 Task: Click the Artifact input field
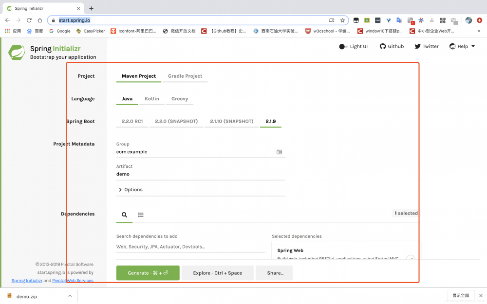[x=201, y=174]
